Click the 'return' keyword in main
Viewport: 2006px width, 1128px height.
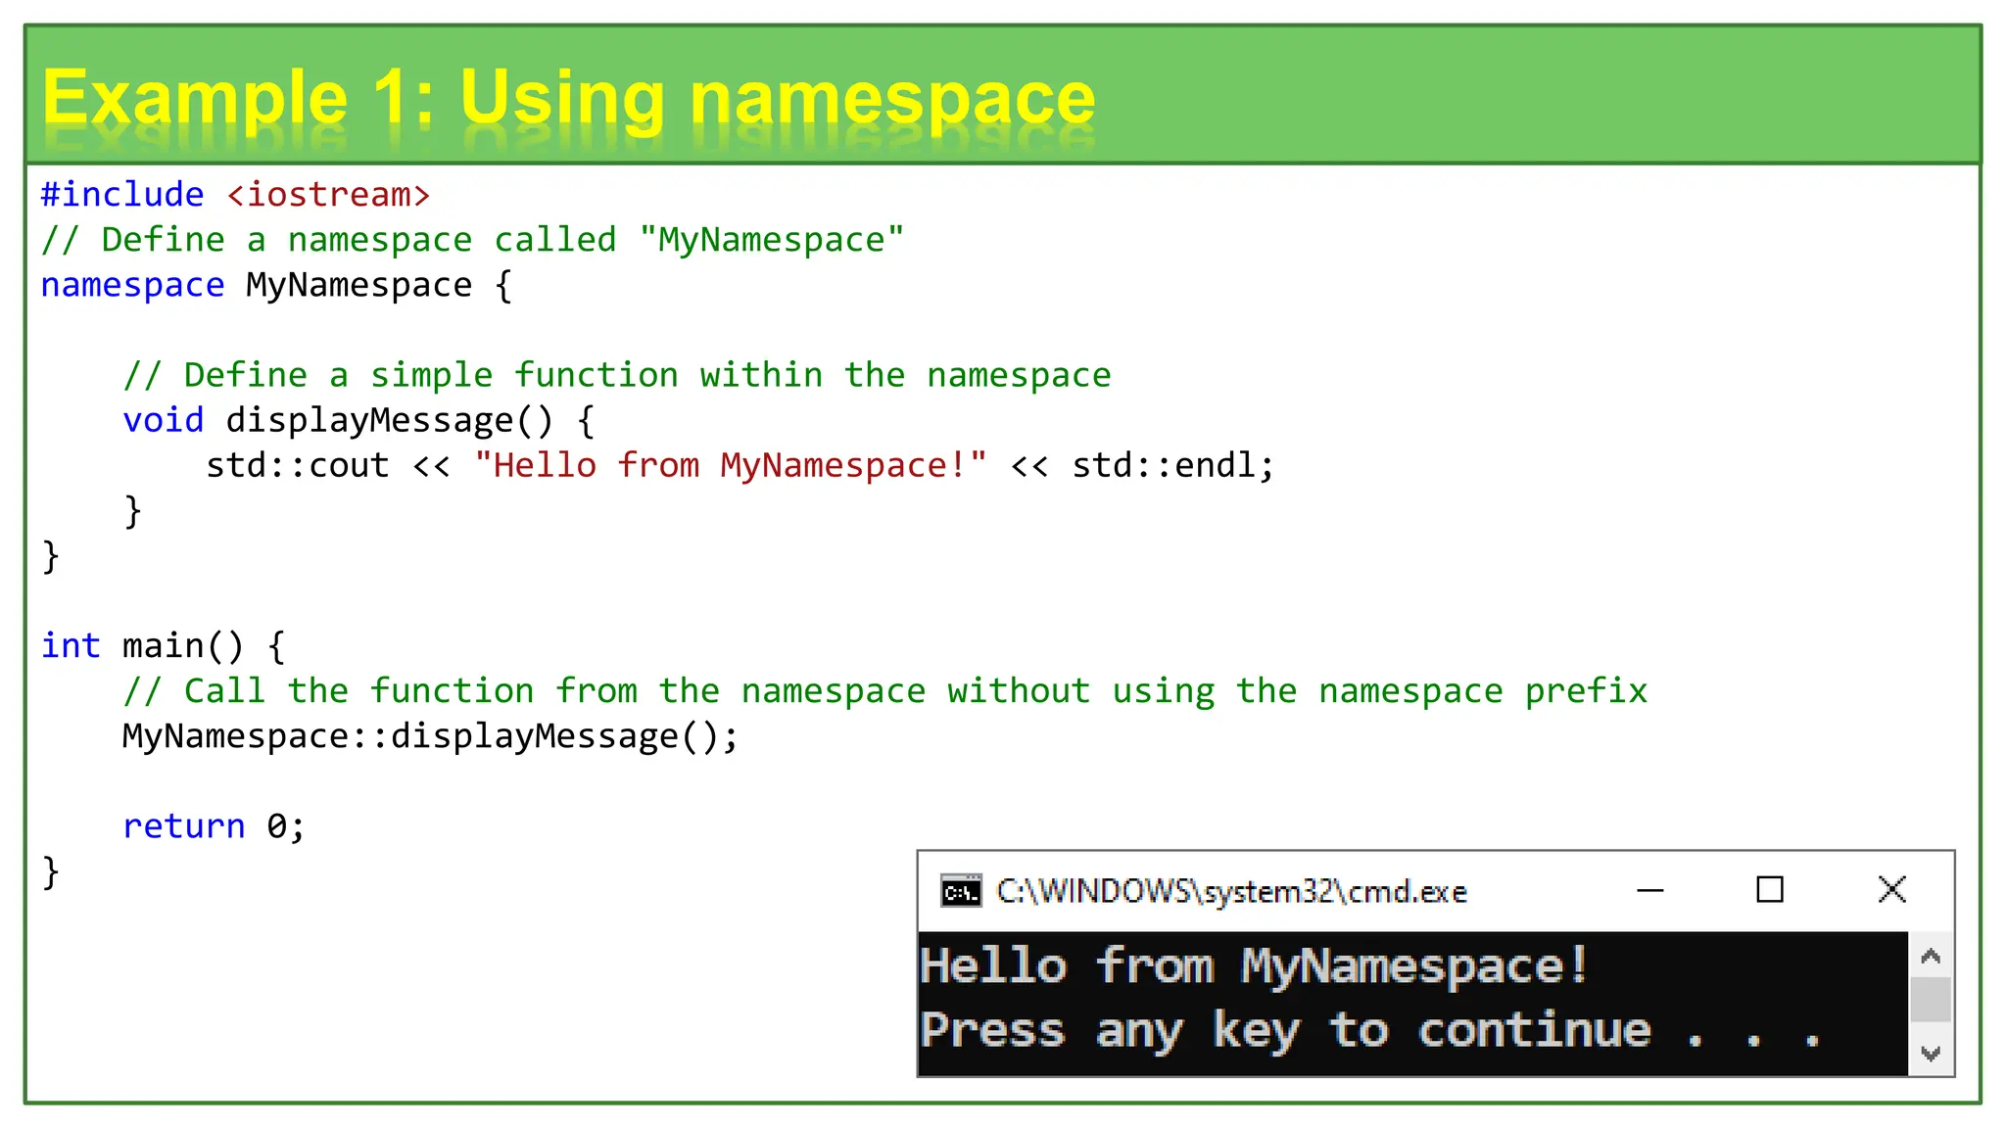[x=183, y=826]
